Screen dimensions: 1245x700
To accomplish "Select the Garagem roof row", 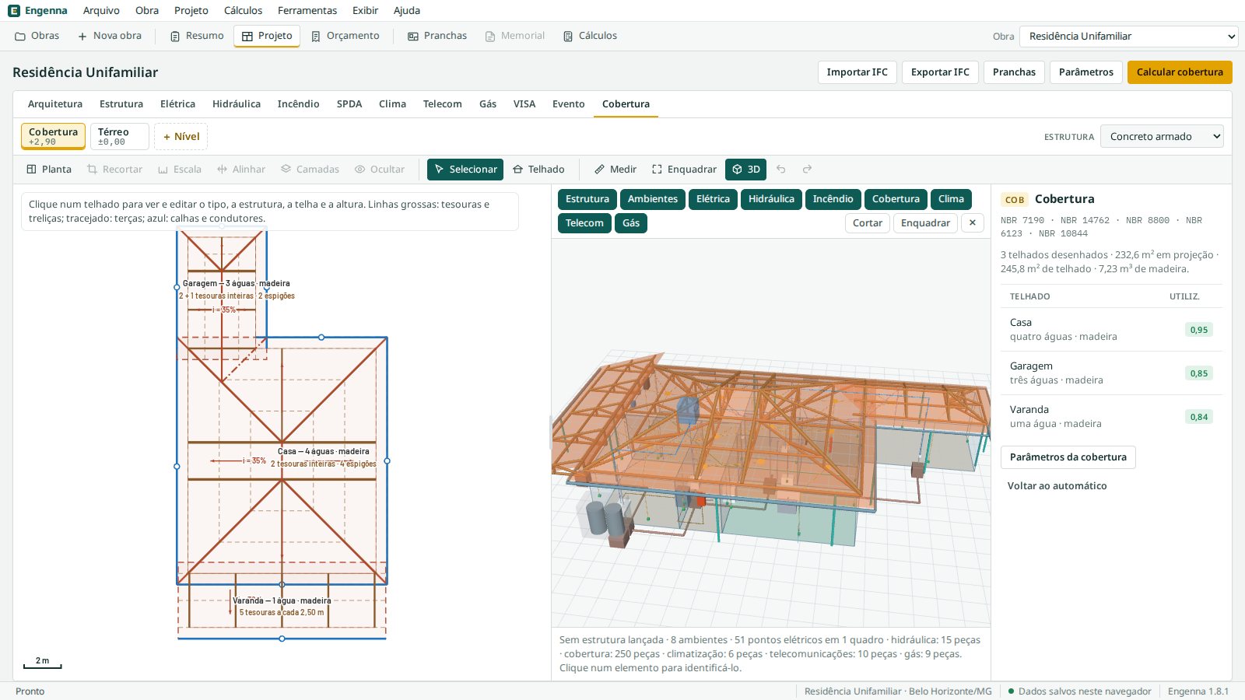I will click(x=1111, y=373).
